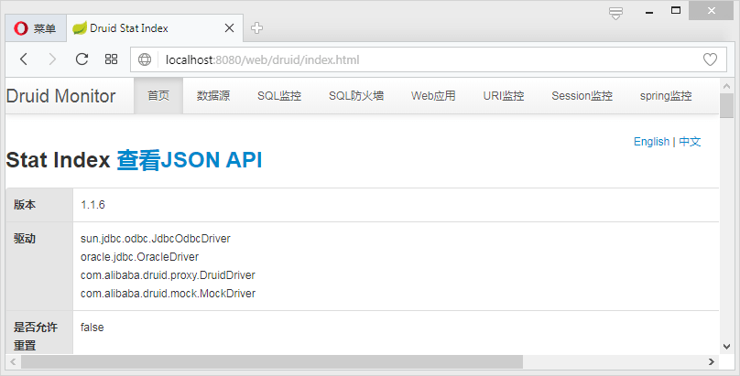Viewport: 740px width, 376px height.
Task: Click oracle.jdbc.OracleDriver text
Action: tap(139, 257)
